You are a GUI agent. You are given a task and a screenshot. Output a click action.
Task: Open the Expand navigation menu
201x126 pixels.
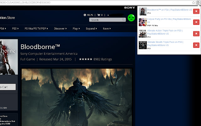pos(91,28)
